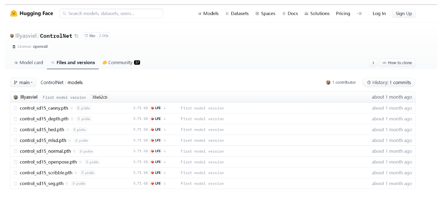Click First model version message on control_sd15_canny.pth row
The width and height of the screenshot is (447, 200).
[202, 108]
